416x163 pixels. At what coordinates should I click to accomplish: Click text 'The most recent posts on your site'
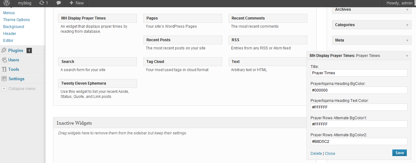(175, 48)
